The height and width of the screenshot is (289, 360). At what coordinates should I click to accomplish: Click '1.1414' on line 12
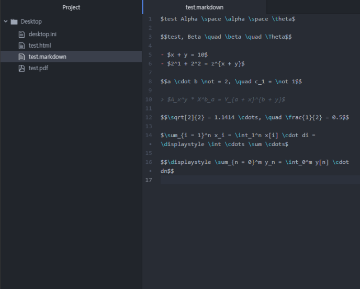coord(224,117)
